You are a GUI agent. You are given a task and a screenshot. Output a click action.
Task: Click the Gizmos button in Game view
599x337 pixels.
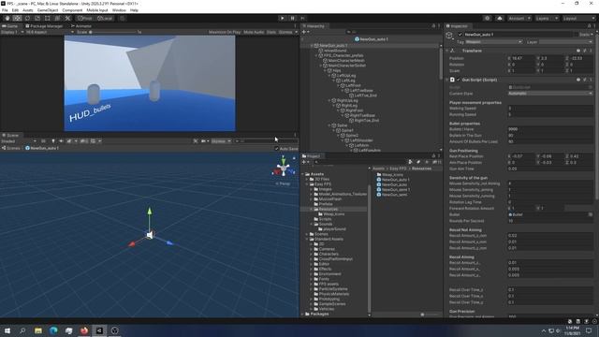point(285,32)
